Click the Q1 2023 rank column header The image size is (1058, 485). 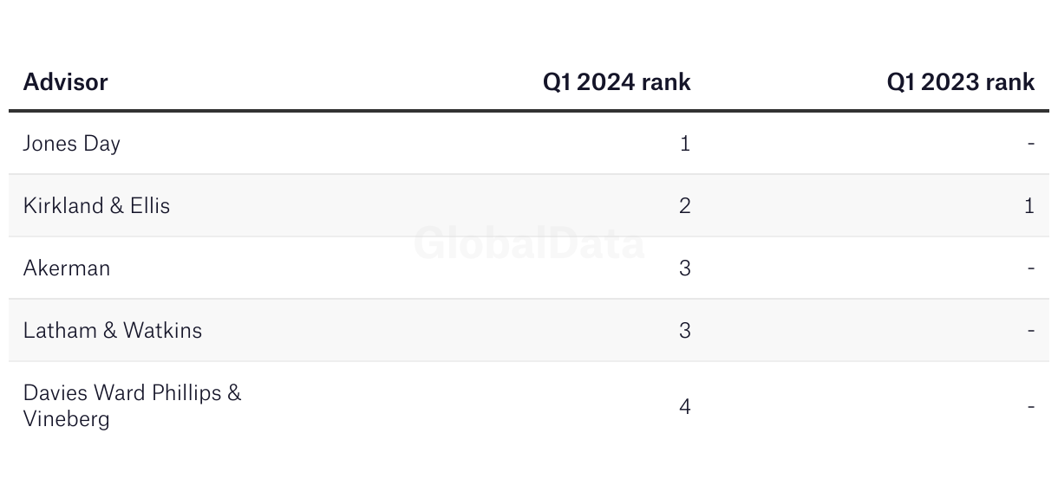click(x=961, y=82)
